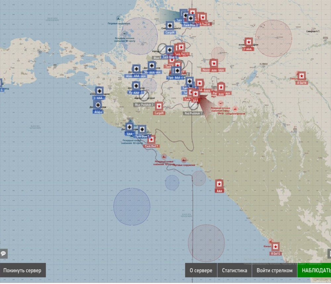Select the Tank Blue T icon
Image resolution: width=331 pixels, height=284 pixels.
pyautogui.click(x=142, y=129)
